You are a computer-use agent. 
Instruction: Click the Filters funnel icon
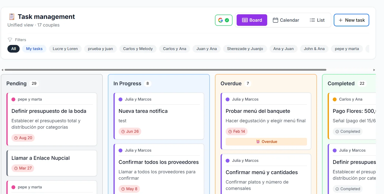10,40
